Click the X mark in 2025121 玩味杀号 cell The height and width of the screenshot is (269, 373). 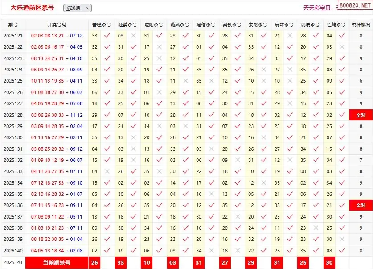coord(290,36)
